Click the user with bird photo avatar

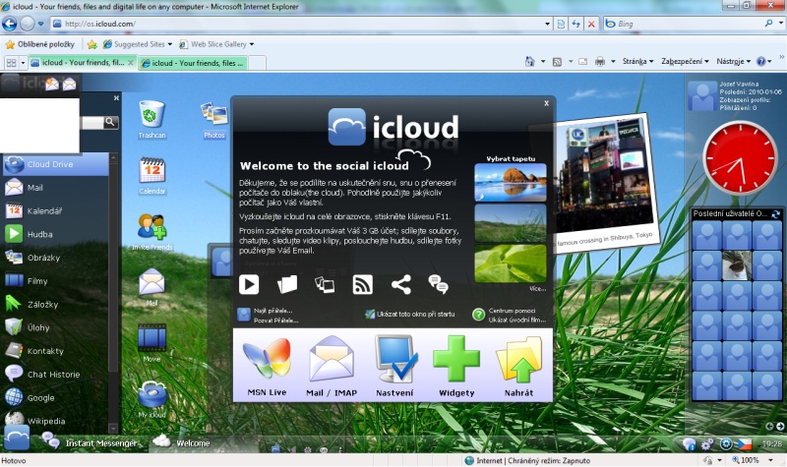737,265
